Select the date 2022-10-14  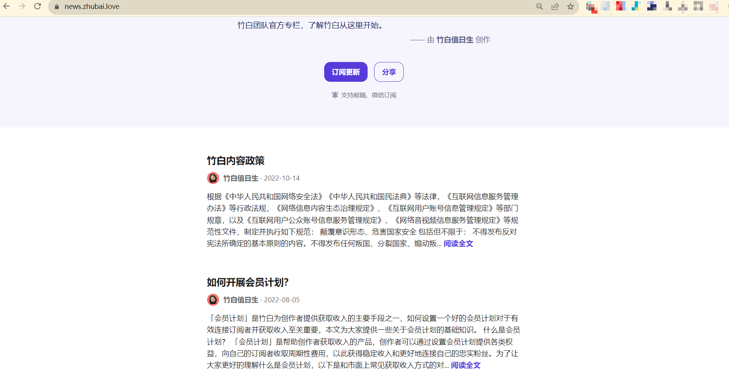pyautogui.click(x=282, y=178)
